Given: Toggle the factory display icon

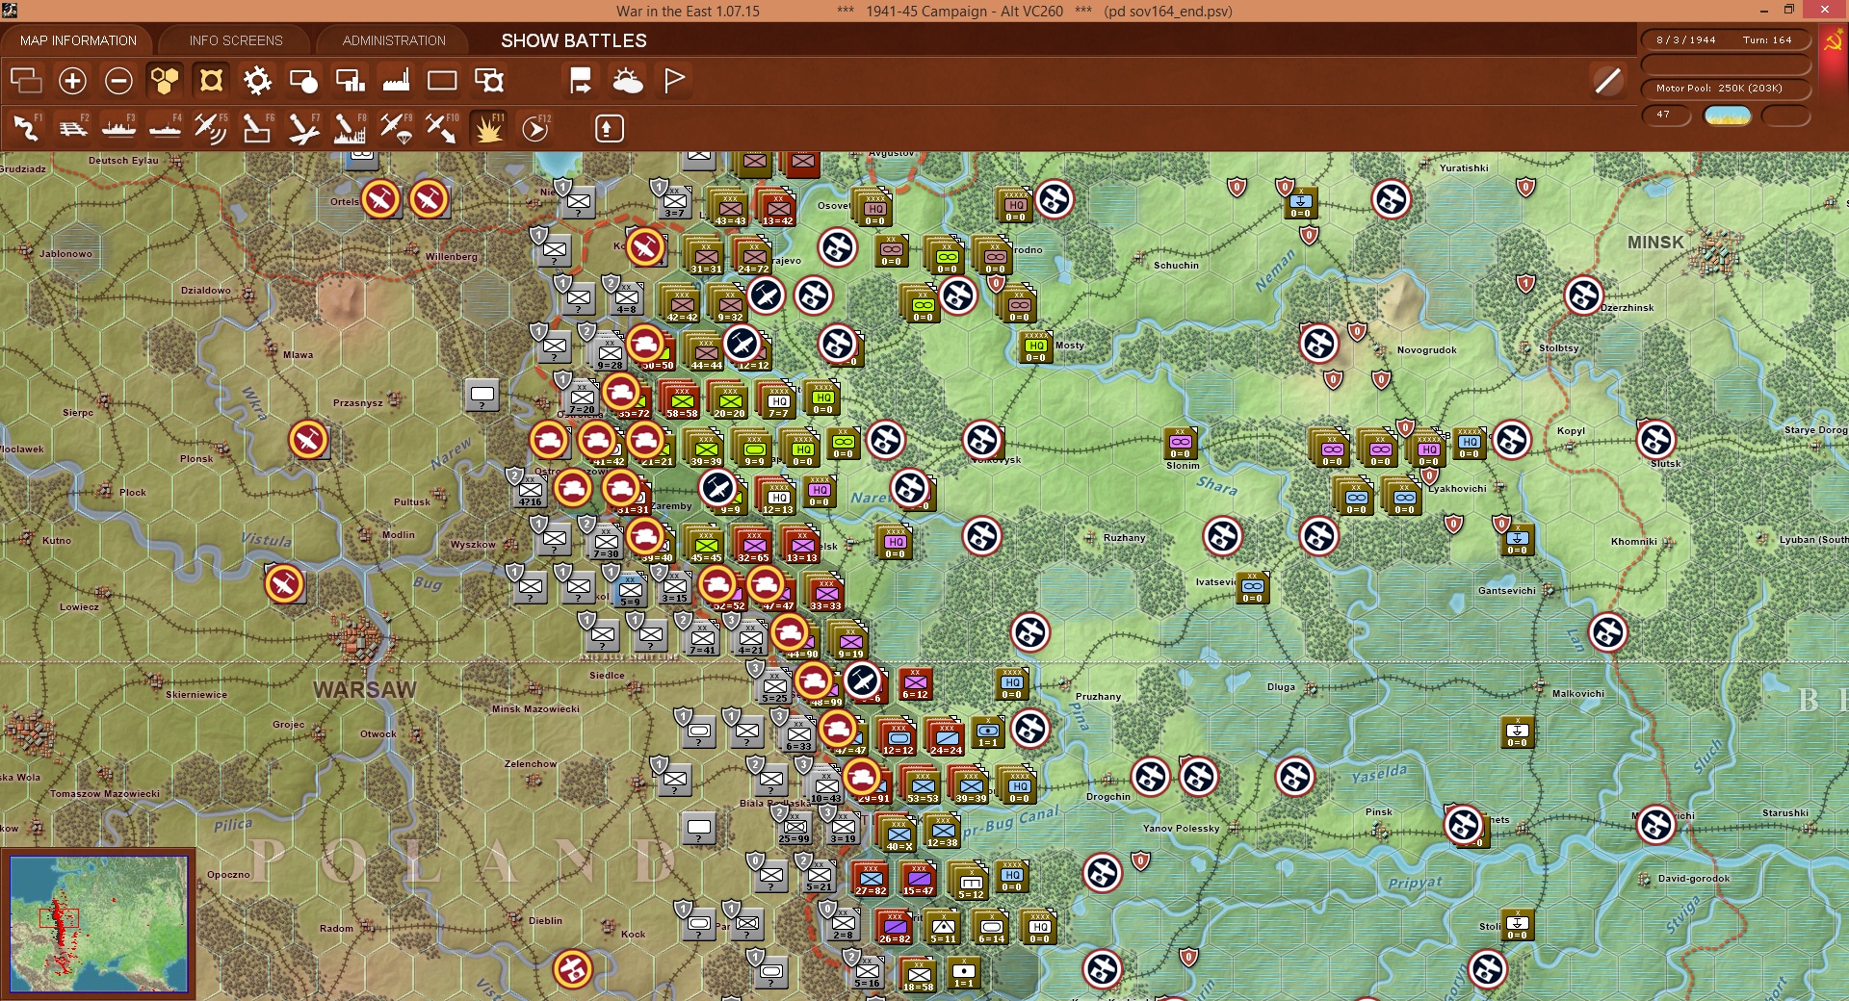Looking at the screenshot, I should click(396, 81).
